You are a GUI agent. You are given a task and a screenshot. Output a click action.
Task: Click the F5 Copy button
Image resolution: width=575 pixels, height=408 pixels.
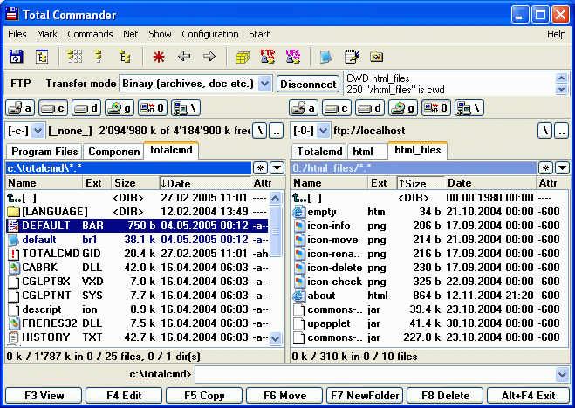click(x=204, y=396)
